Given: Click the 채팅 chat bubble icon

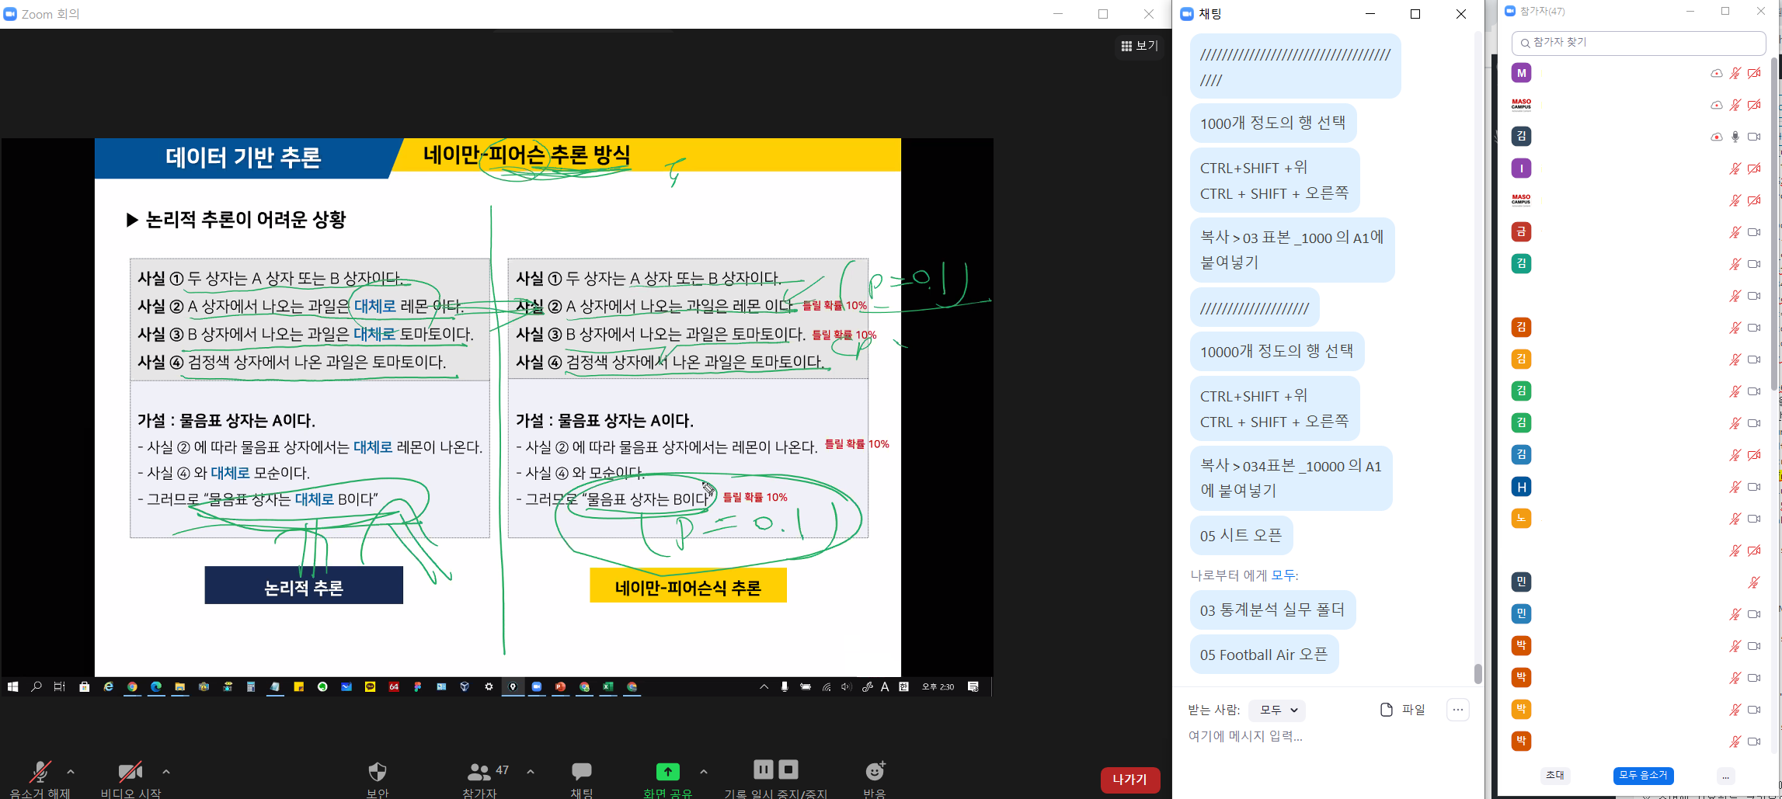Looking at the screenshot, I should pos(581,771).
